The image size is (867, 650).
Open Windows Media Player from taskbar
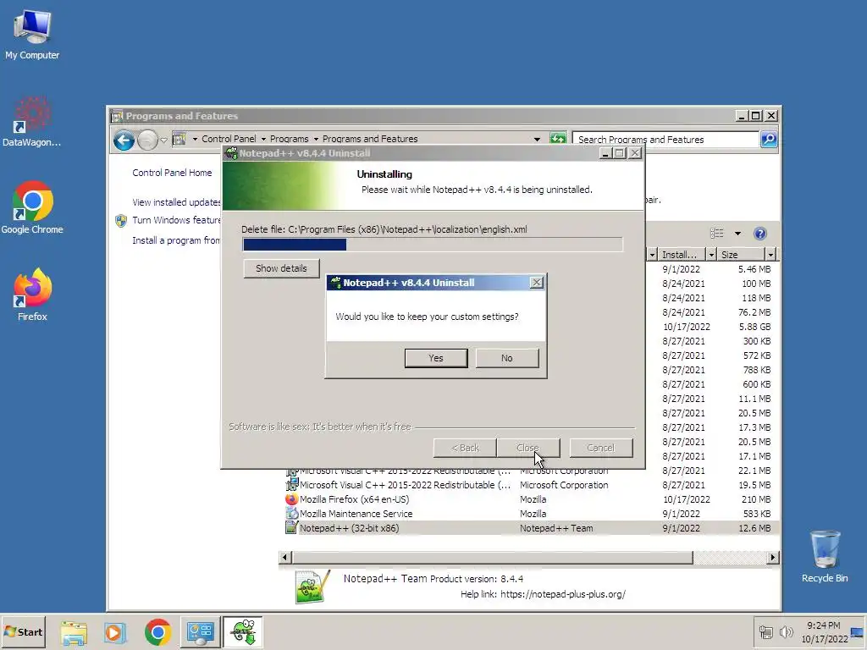point(115,632)
